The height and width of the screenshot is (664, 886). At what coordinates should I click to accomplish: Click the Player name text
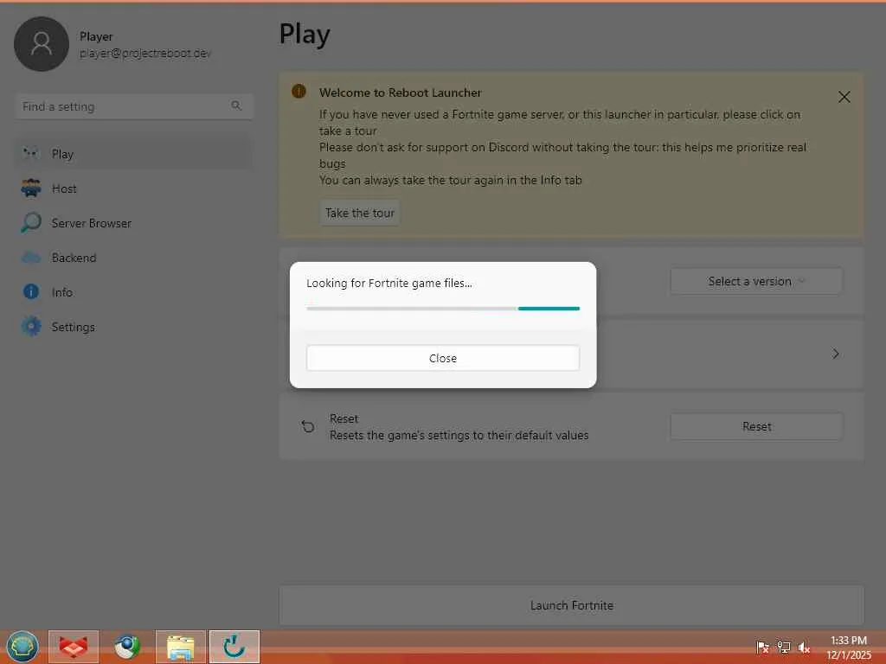pos(96,36)
